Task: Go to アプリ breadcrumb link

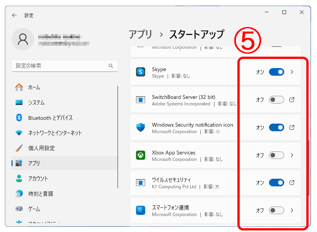Action: click(140, 35)
